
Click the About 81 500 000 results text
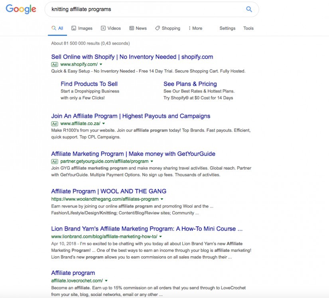[91, 43]
